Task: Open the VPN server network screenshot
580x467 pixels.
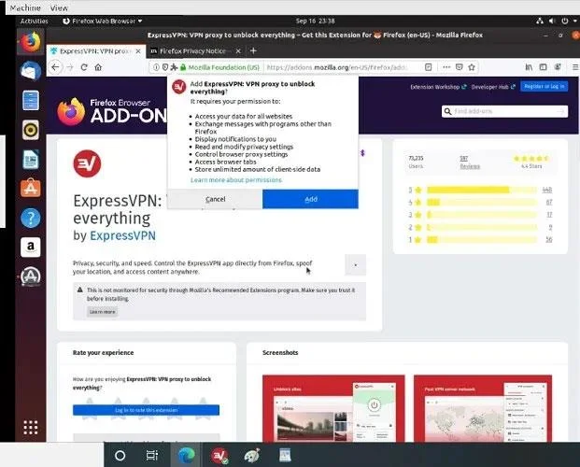Action: click(x=483, y=408)
